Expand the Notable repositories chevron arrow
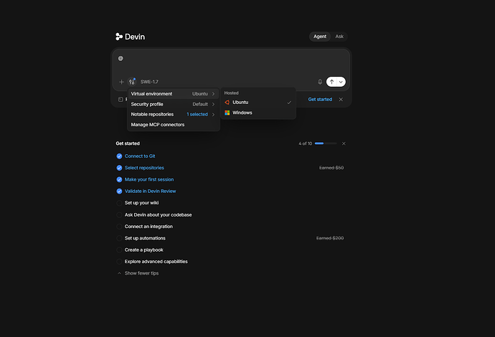The width and height of the screenshot is (495, 337). coord(213,114)
